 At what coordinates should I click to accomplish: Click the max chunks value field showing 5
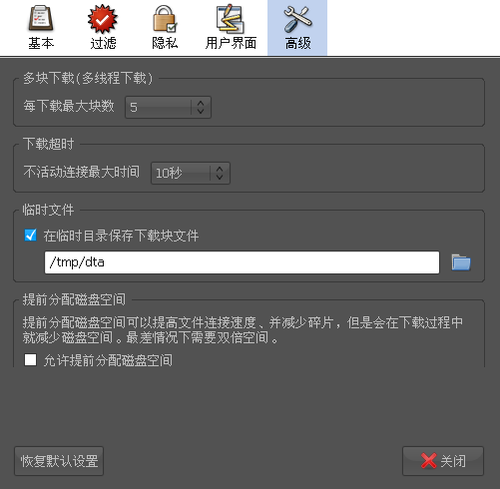(x=159, y=107)
